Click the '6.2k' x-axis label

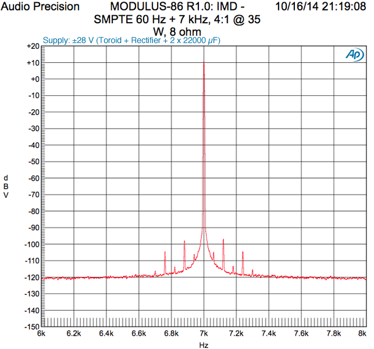(x=74, y=333)
